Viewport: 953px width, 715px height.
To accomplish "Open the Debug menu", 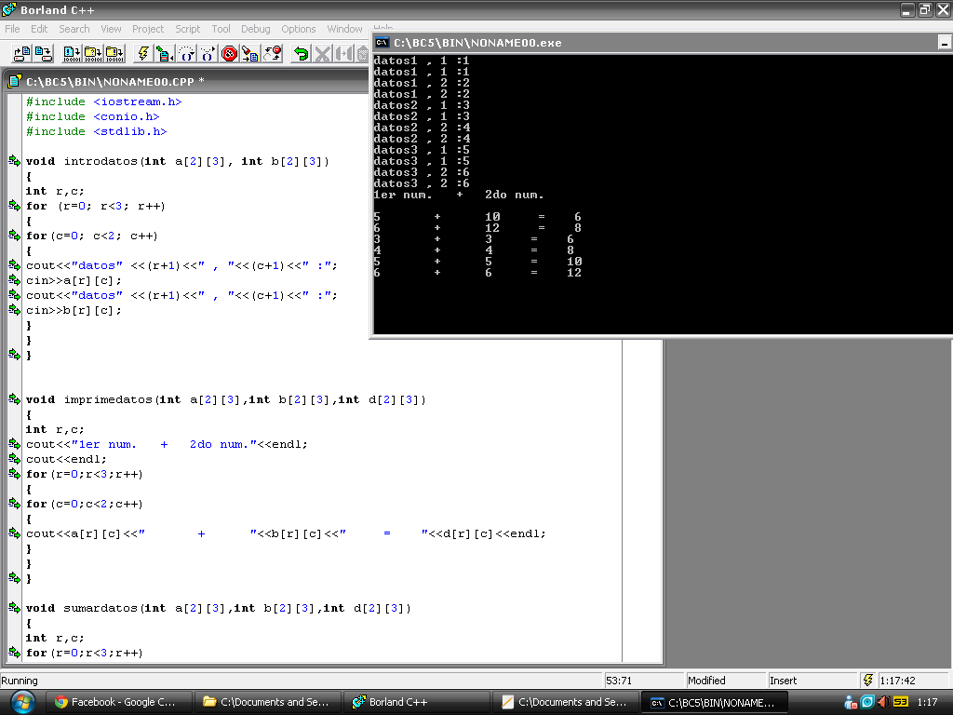I will pyautogui.click(x=255, y=29).
